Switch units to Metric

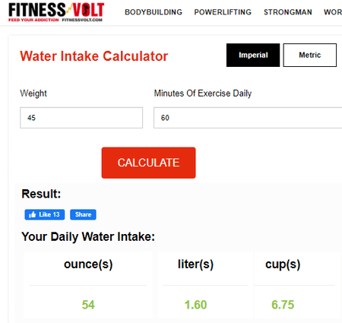(x=310, y=55)
